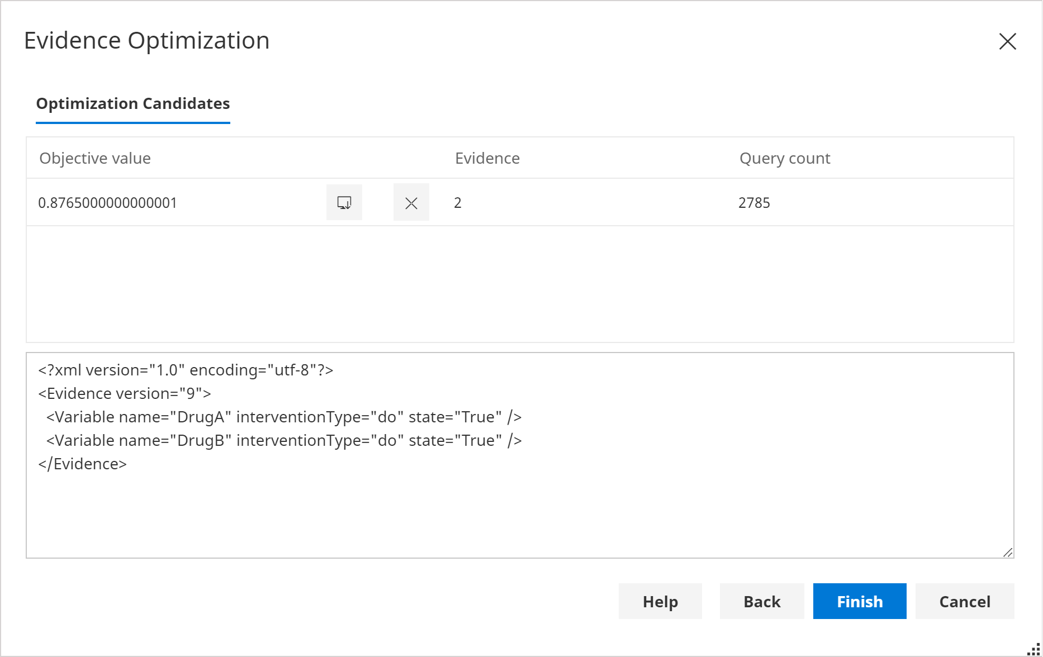
Task: Cancel the evidence optimization
Action: 964,601
